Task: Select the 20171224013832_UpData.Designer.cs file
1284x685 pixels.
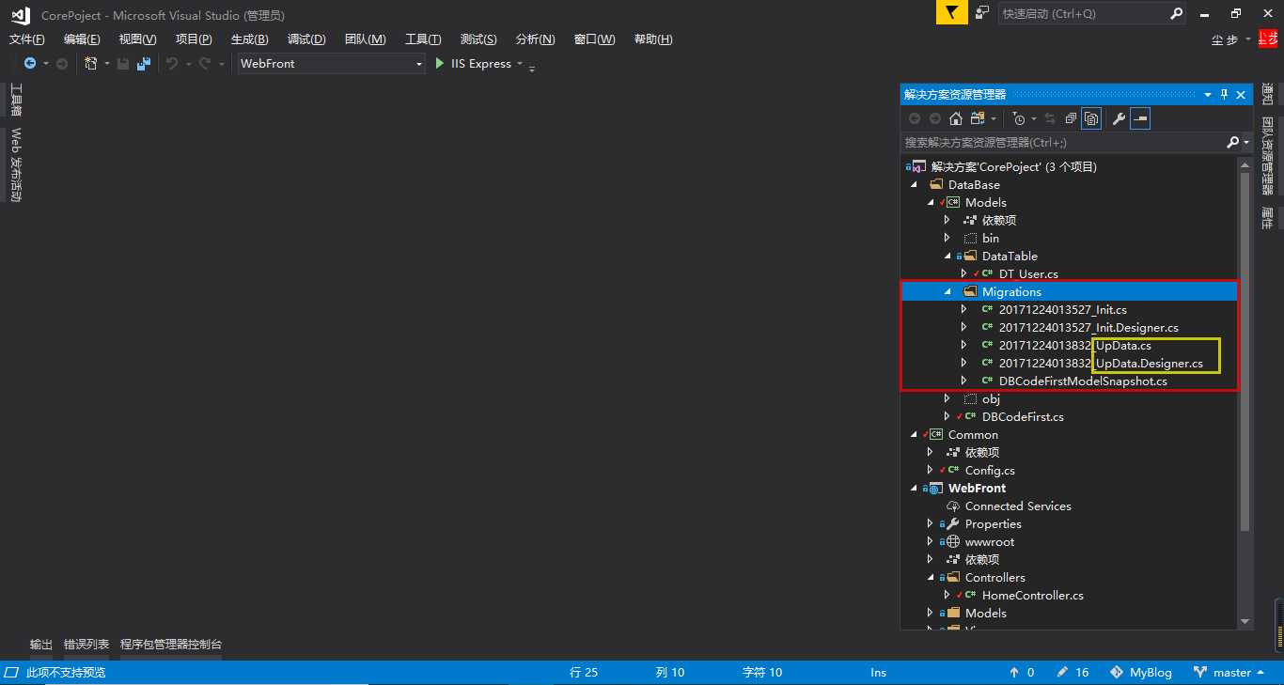Action: click(x=1101, y=364)
